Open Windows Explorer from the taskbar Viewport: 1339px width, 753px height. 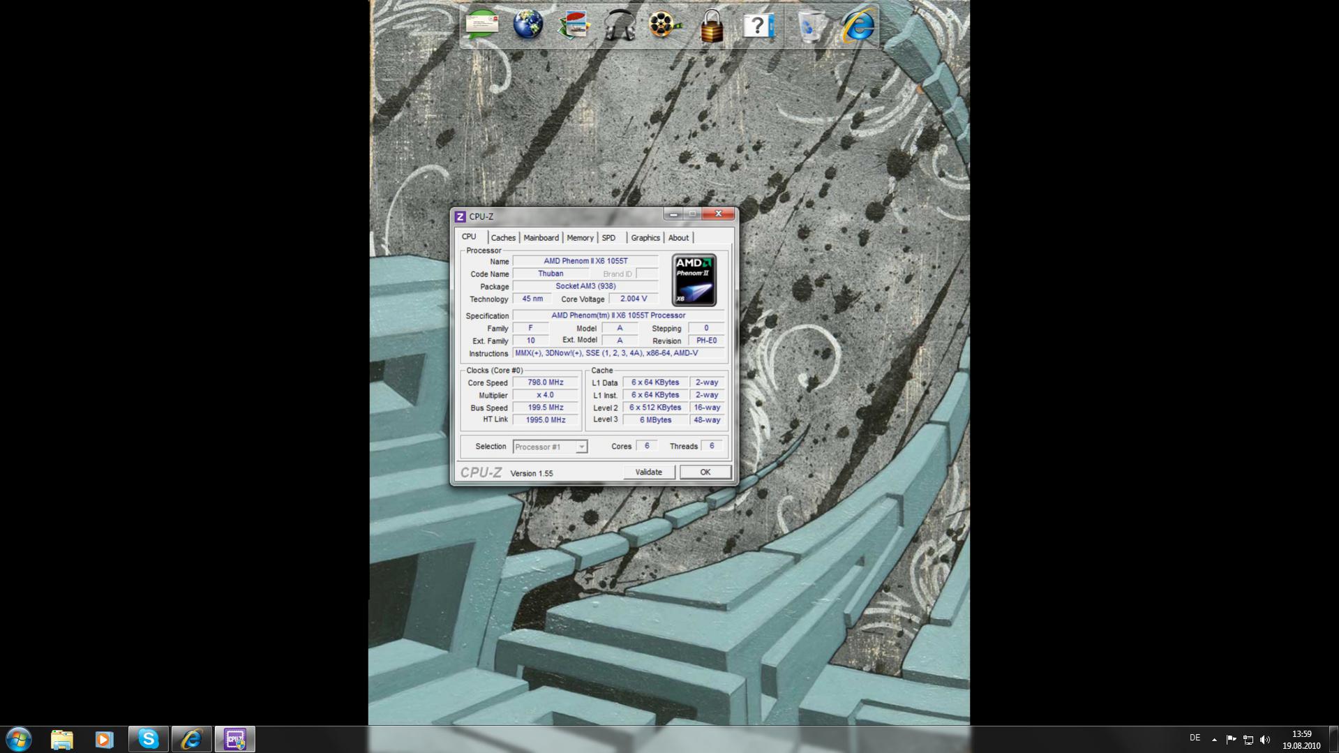coord(62,739)
